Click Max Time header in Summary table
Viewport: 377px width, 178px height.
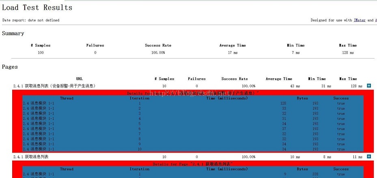pyautogui.click(x=348, y=46)
